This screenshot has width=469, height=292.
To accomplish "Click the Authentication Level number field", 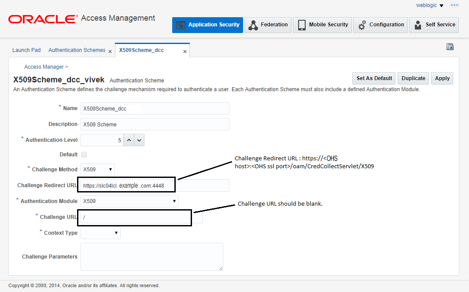I will coord(102,140).
